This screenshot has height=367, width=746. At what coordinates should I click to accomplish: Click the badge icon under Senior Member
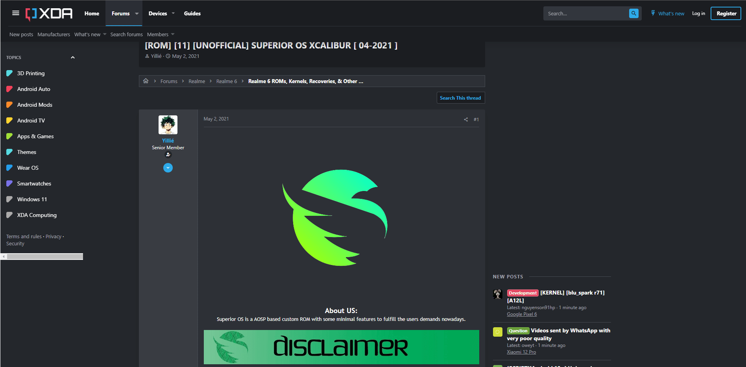[x=168, y=155]
